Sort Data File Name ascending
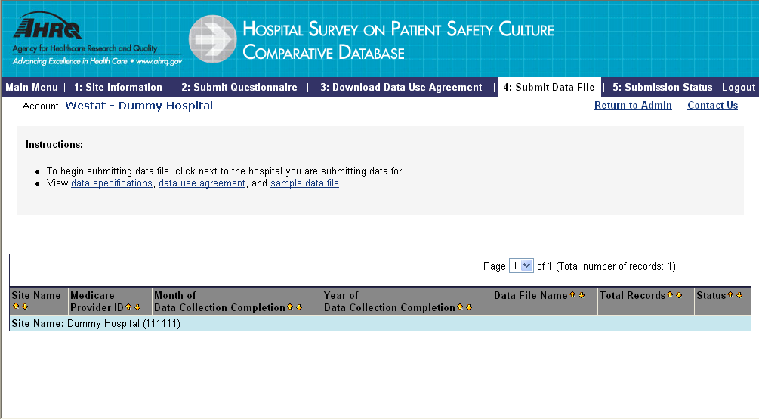 572,295
